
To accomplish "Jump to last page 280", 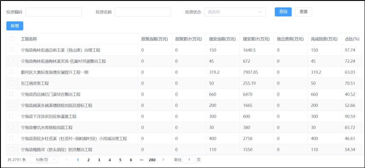I will click(152, 160).
